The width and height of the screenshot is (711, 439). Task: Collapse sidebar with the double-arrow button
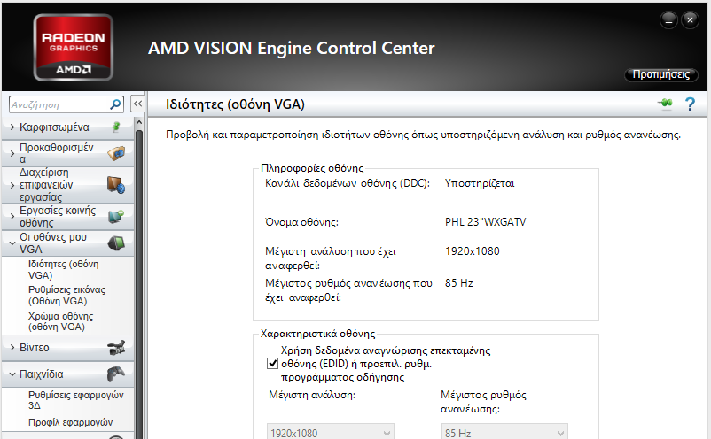click(x=137, y=104)
